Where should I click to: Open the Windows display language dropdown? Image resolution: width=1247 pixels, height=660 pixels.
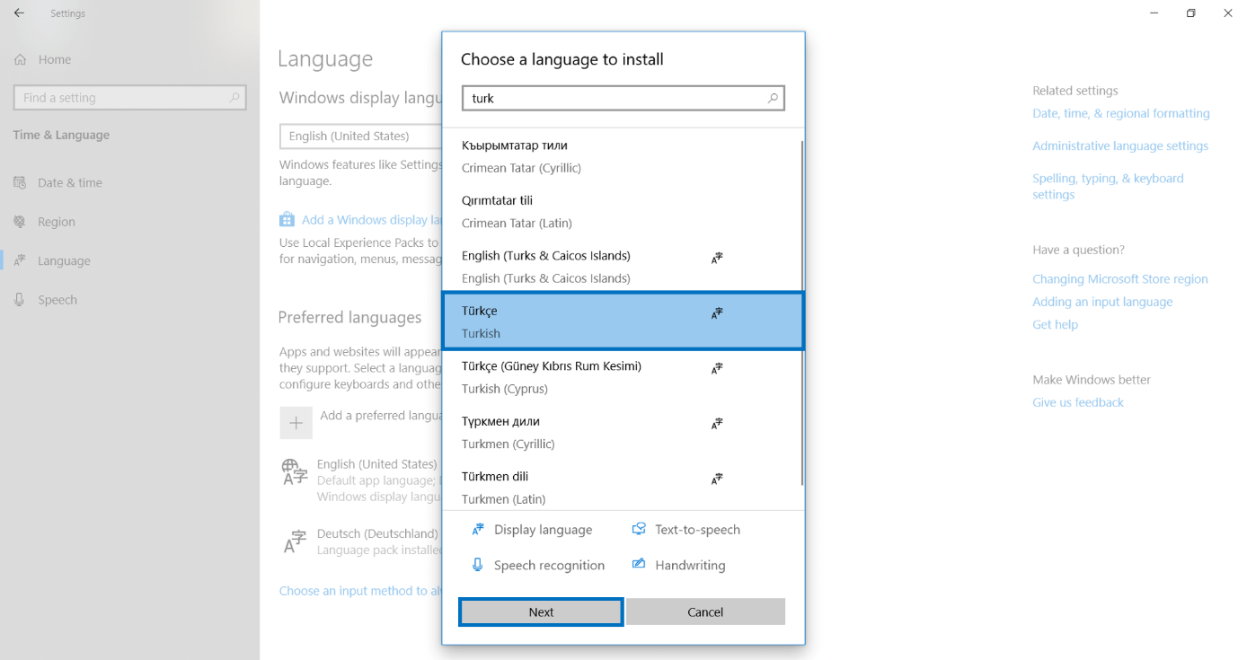pos(361,136)
